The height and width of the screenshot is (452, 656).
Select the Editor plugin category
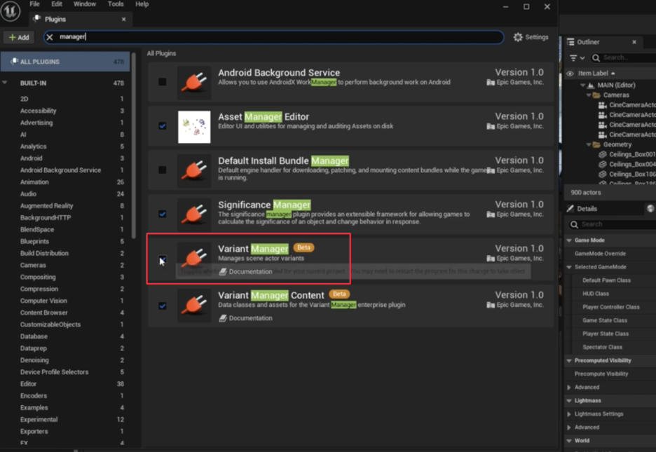(x=28, y=384)
